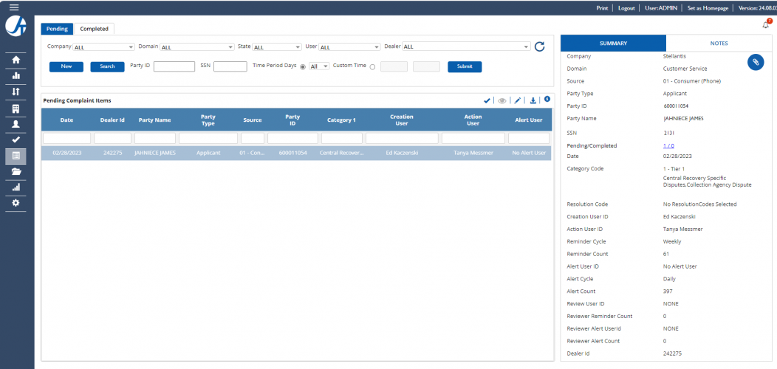Click the SSN input field
The width and height of the screenshot is (777, 369).
pos(230,66)
